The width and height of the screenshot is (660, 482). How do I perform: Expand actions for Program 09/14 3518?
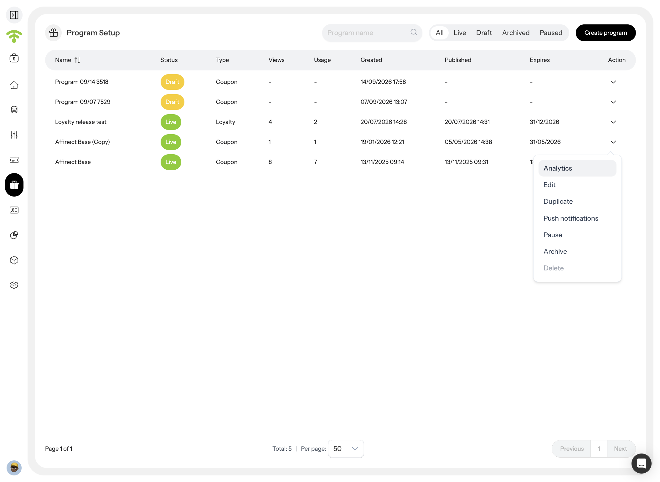click(x=613, y=82)
